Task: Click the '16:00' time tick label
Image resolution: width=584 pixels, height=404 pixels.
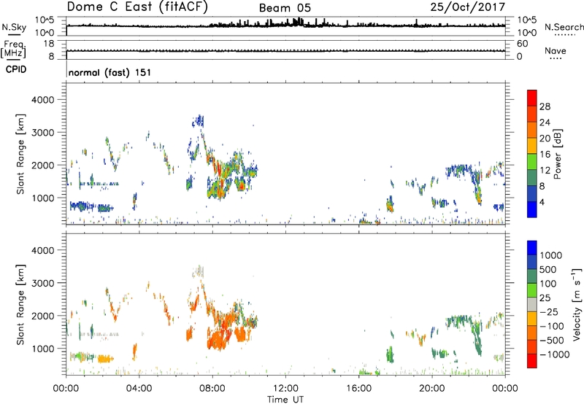Action: 358,389
